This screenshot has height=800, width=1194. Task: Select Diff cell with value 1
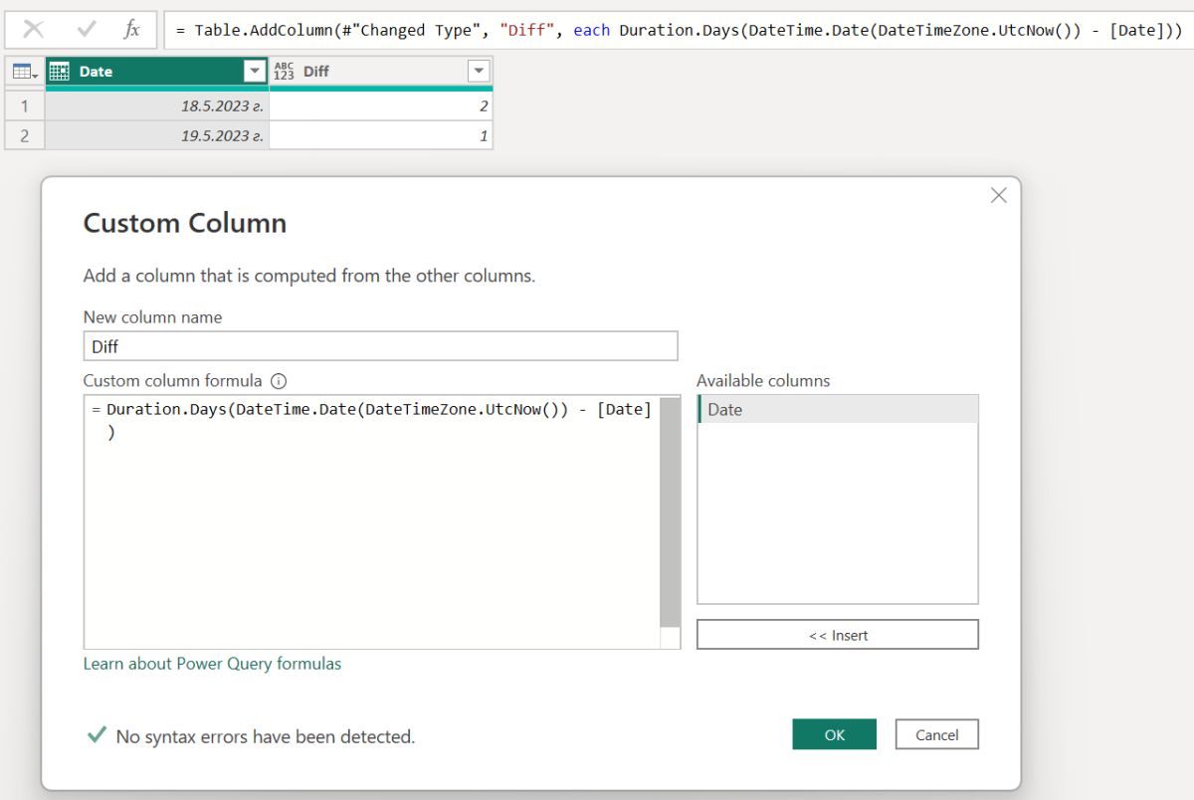coord(381,135)
